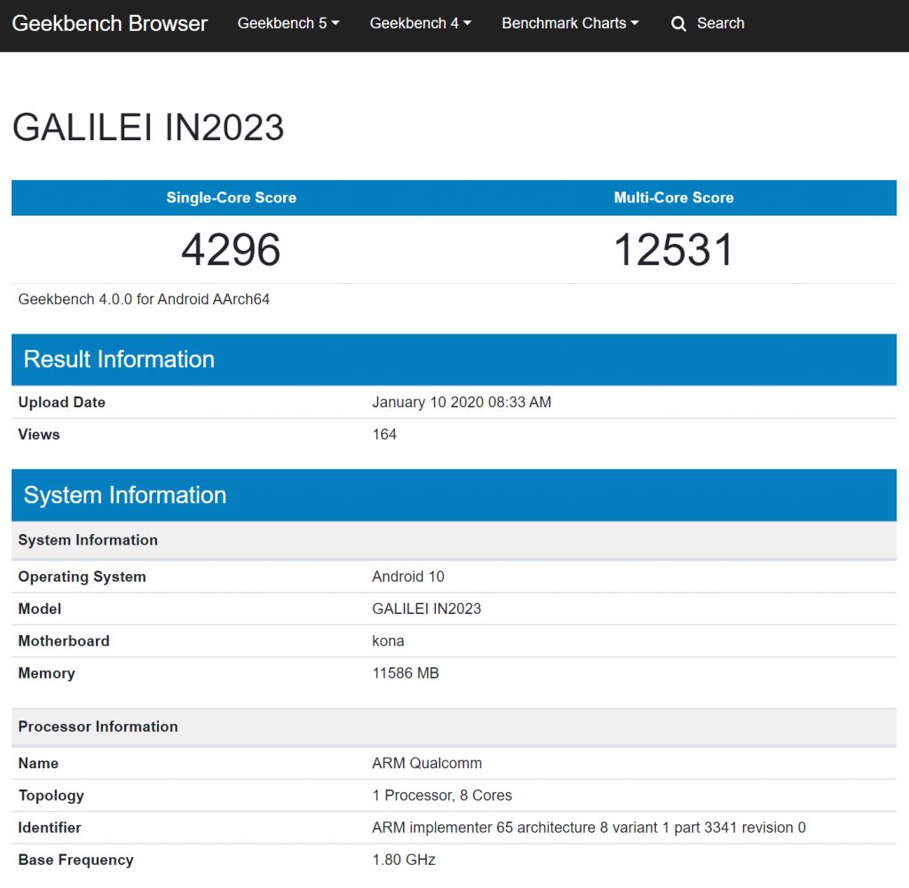
Task: Click the Views count 164
Action: [384, 435]
